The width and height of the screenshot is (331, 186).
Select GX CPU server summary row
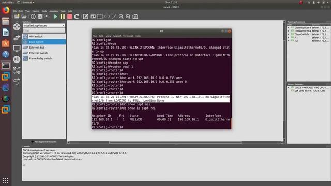point(309,91)
